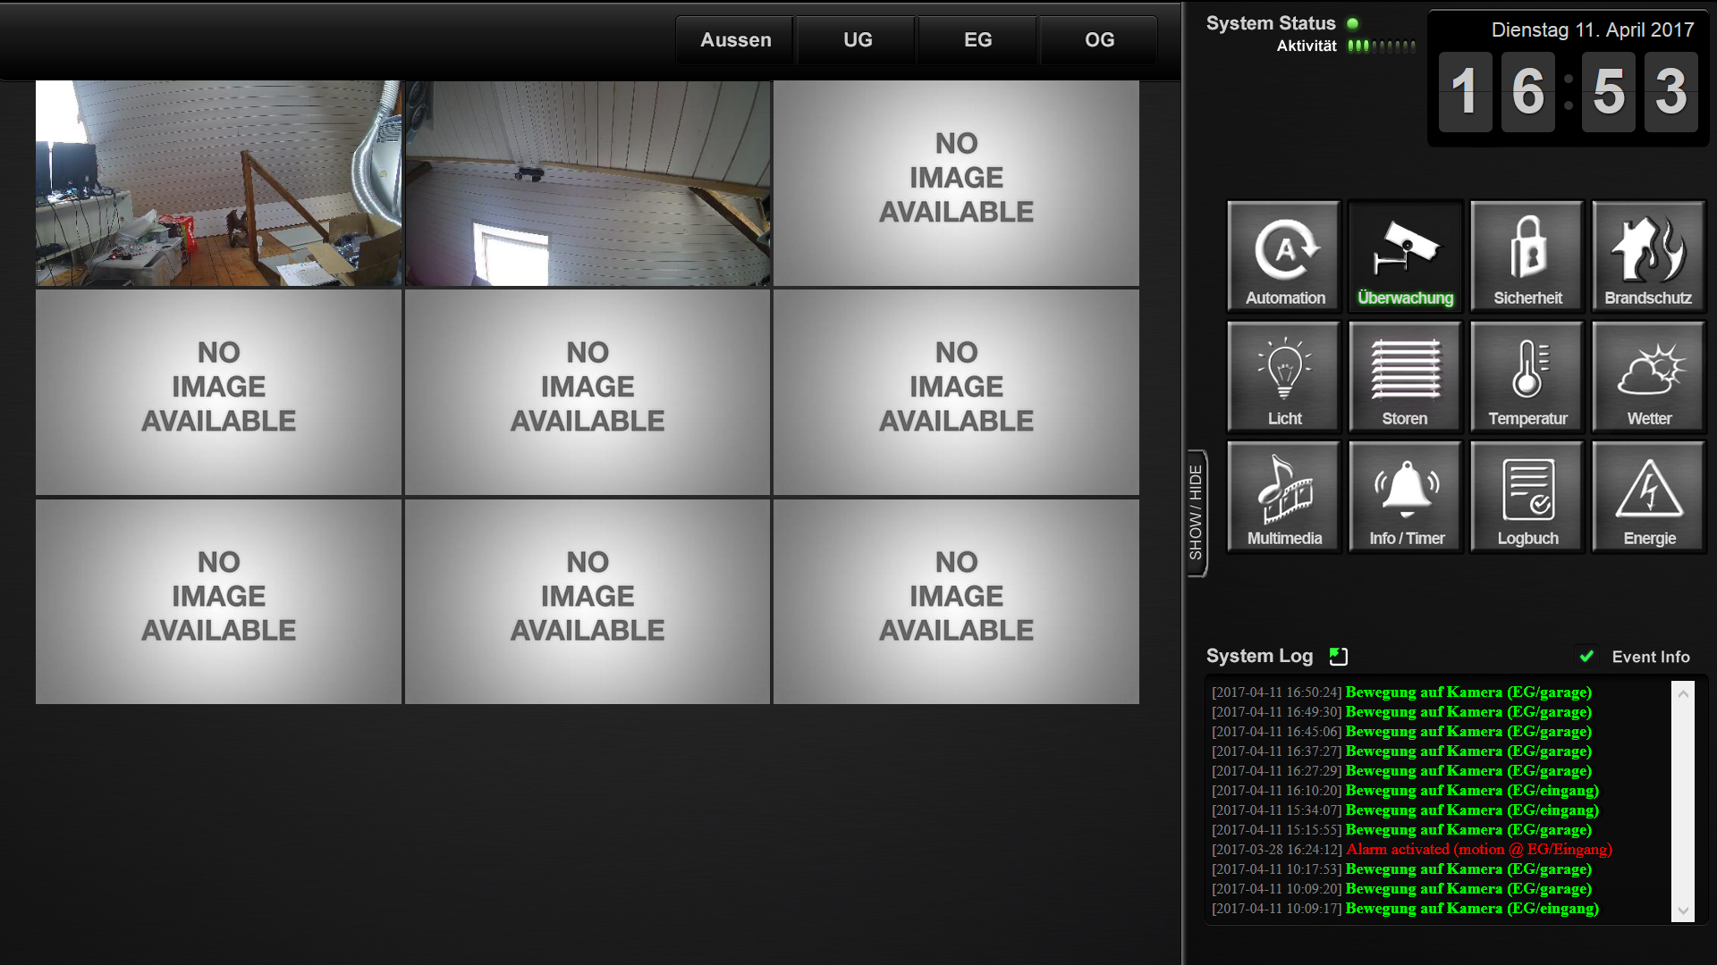
Task: Click the System Log heading
Action: pos(1259,657)
